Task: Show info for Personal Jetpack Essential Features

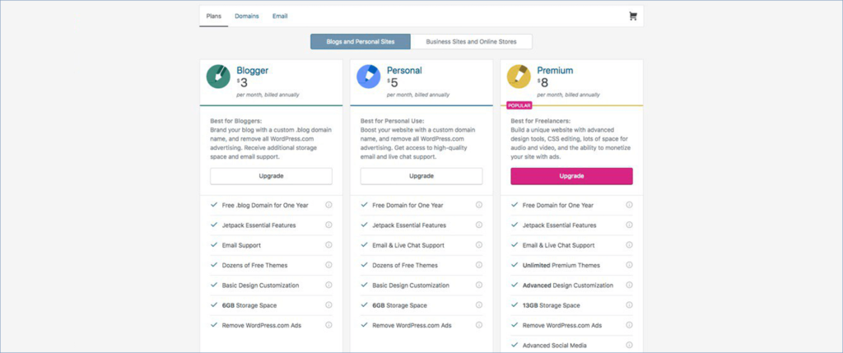Action: coord(479,225)
